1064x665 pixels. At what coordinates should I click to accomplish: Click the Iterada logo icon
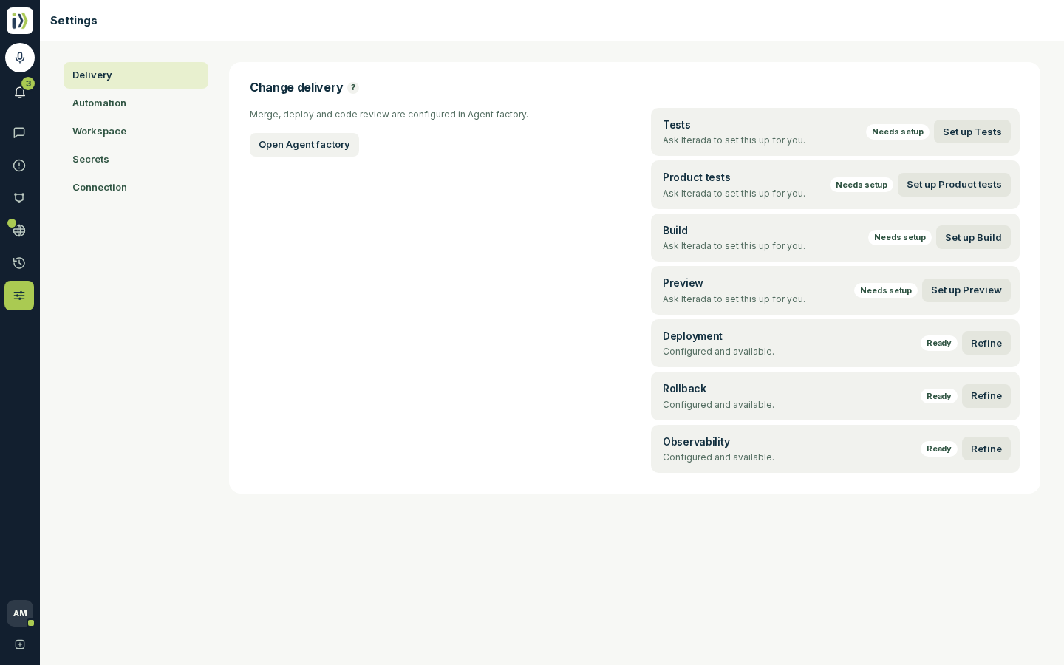20,21
